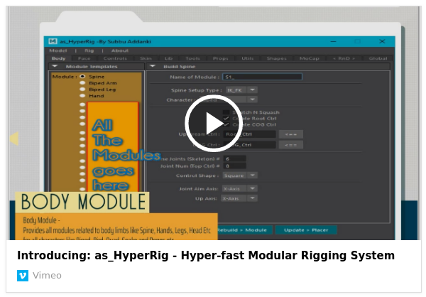Viewport: 426px width, 297px height.
Task: Open the About menu
Action: [120, 50]
